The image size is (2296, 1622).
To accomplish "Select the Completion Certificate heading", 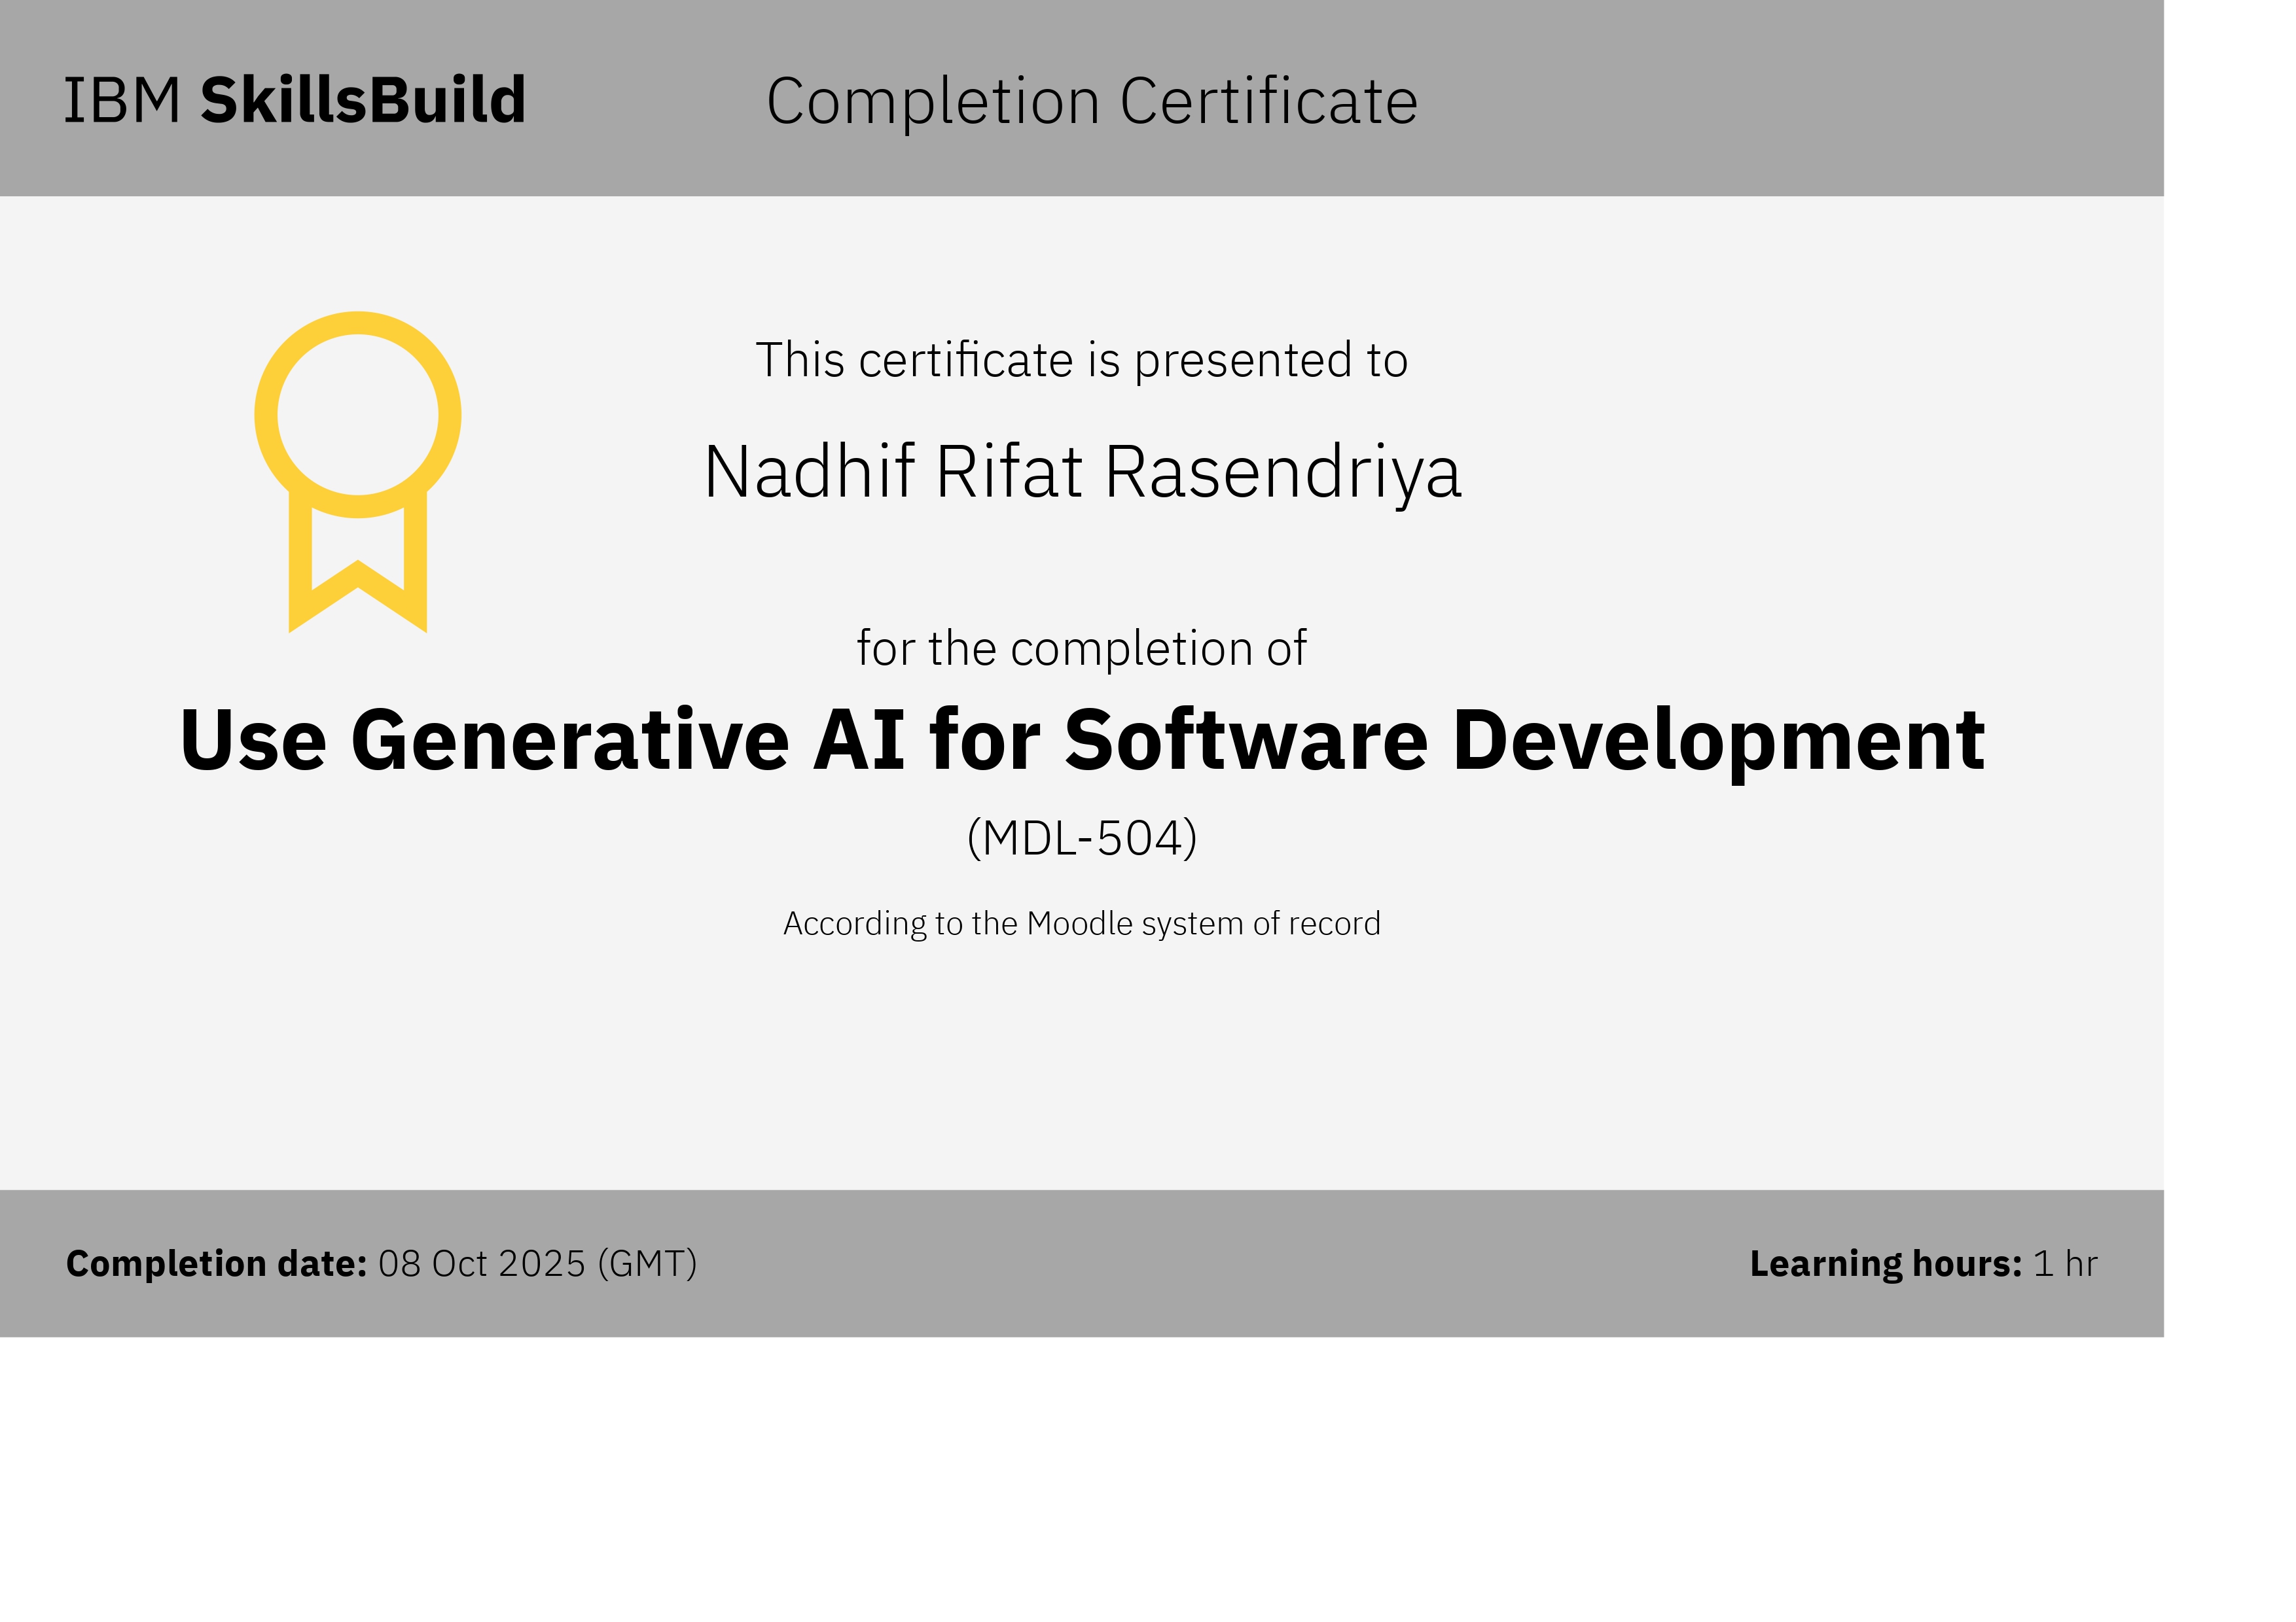I will point(1092,102).
